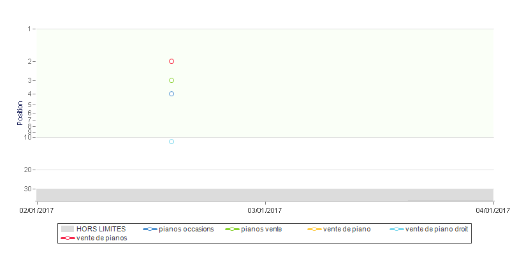Toggle the pianos occasions series label
510x255 pixels.
[x=186, y=229]
